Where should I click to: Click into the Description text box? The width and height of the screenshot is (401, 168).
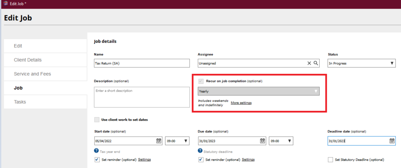[141, 97]
